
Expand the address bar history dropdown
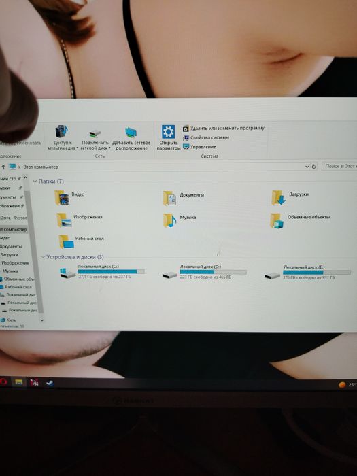(x=307, y=167)
